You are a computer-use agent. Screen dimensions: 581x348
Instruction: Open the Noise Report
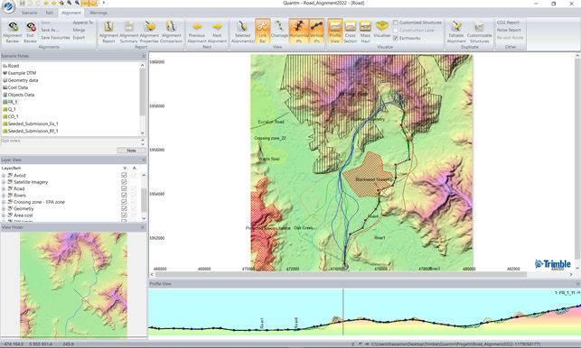509,30
